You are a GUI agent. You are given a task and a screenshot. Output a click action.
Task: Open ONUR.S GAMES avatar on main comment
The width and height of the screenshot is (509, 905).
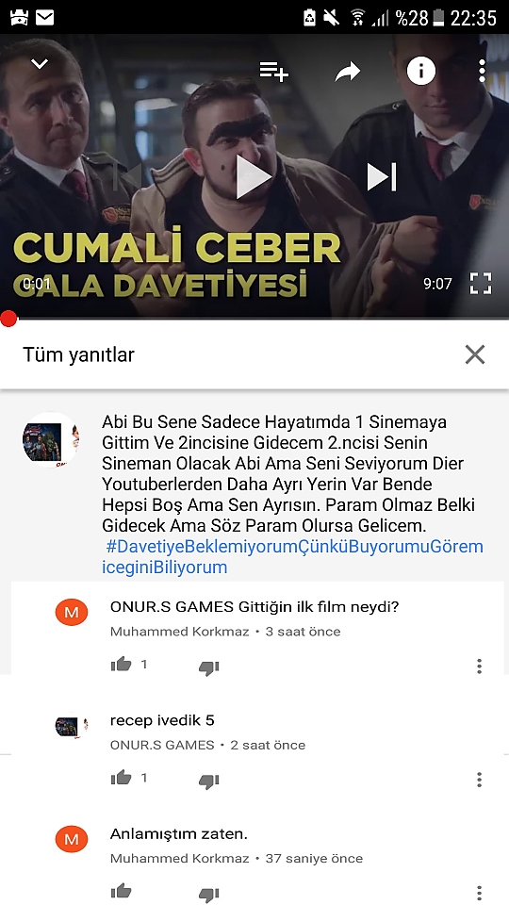pyautogui.click(x=51, y=440)
